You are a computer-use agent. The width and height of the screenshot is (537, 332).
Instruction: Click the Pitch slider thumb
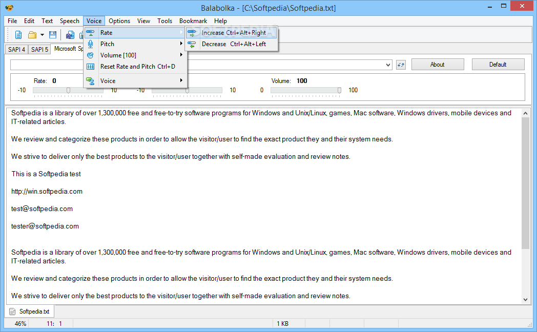tap(188, 90)
